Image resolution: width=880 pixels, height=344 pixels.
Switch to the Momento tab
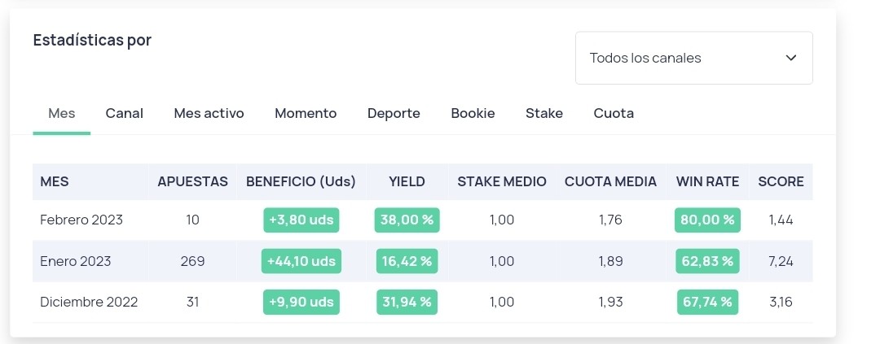click(x=306, y=113)
